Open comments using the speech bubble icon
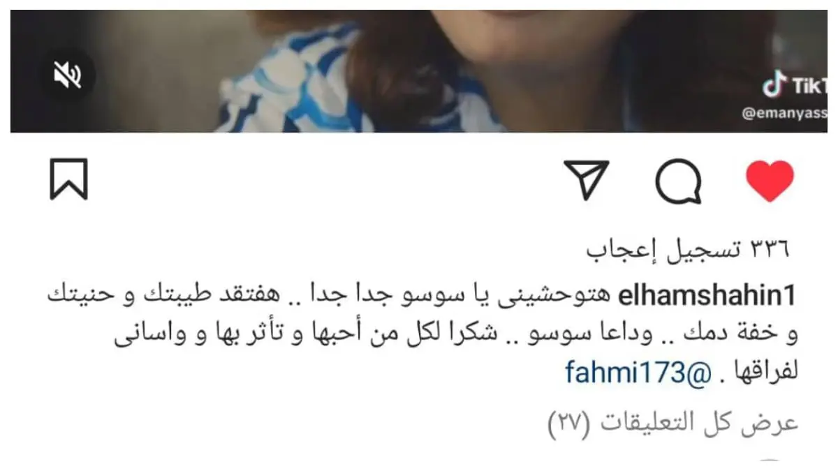 [x=678, y=181]
